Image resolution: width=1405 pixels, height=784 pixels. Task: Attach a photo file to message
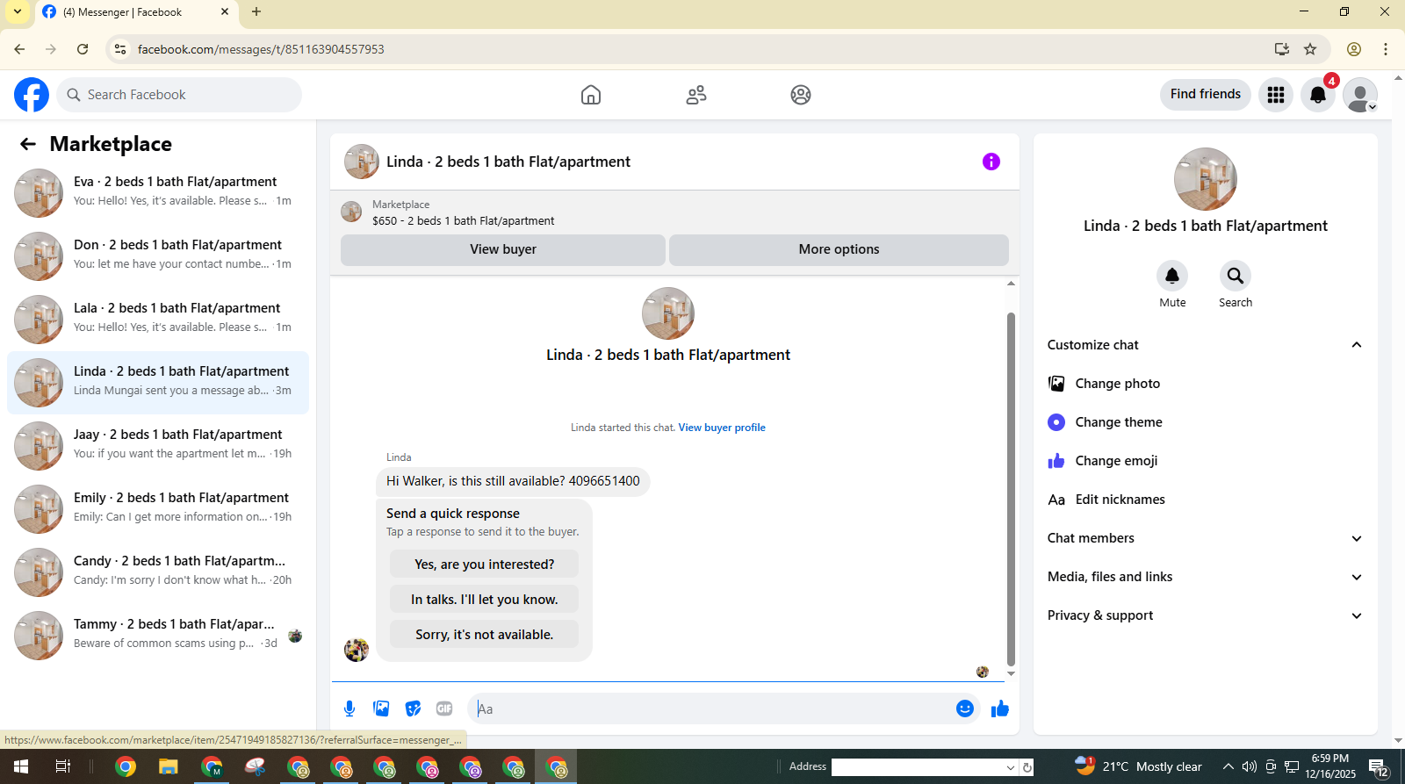click(381, 708)
